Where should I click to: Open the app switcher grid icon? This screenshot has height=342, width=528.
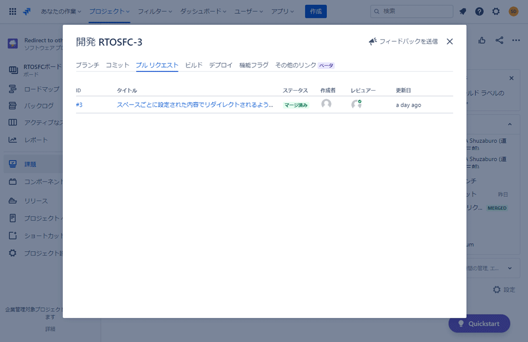[x=13, y=12]
